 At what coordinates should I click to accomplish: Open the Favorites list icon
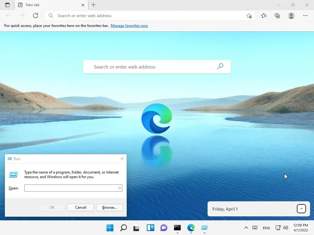pyautogui.click(x=263, y=16)
